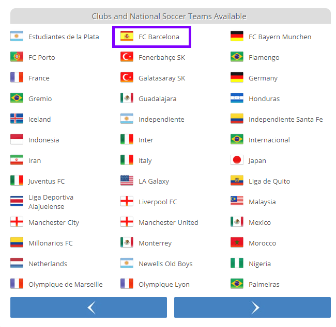
Task: Click the Spain flag next to FC Barcelona
Action: (127, 36)
